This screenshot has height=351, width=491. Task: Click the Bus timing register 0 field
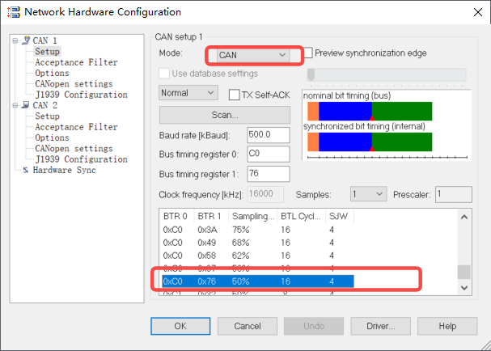pyautogui.click(x=269, y=154)
